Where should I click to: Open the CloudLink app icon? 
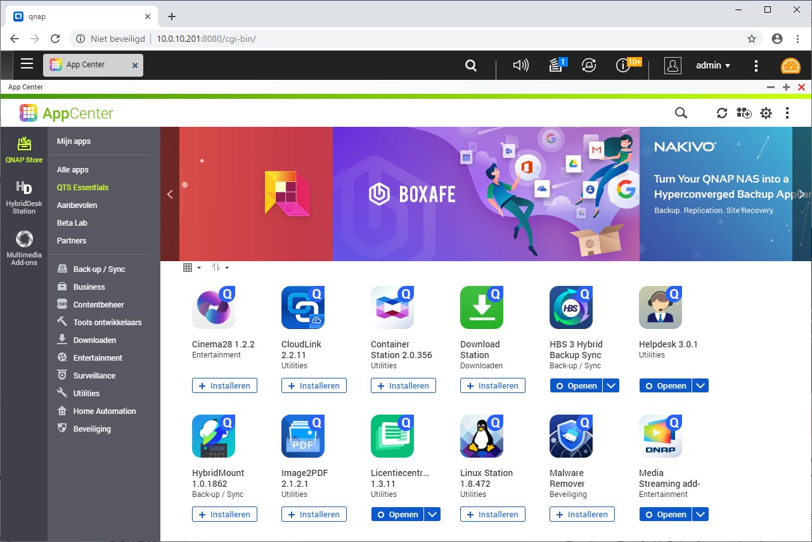pyautogui.click(x=303, y=307)
